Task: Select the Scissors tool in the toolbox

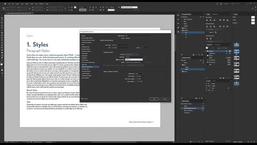Action: tap(2, 43)
